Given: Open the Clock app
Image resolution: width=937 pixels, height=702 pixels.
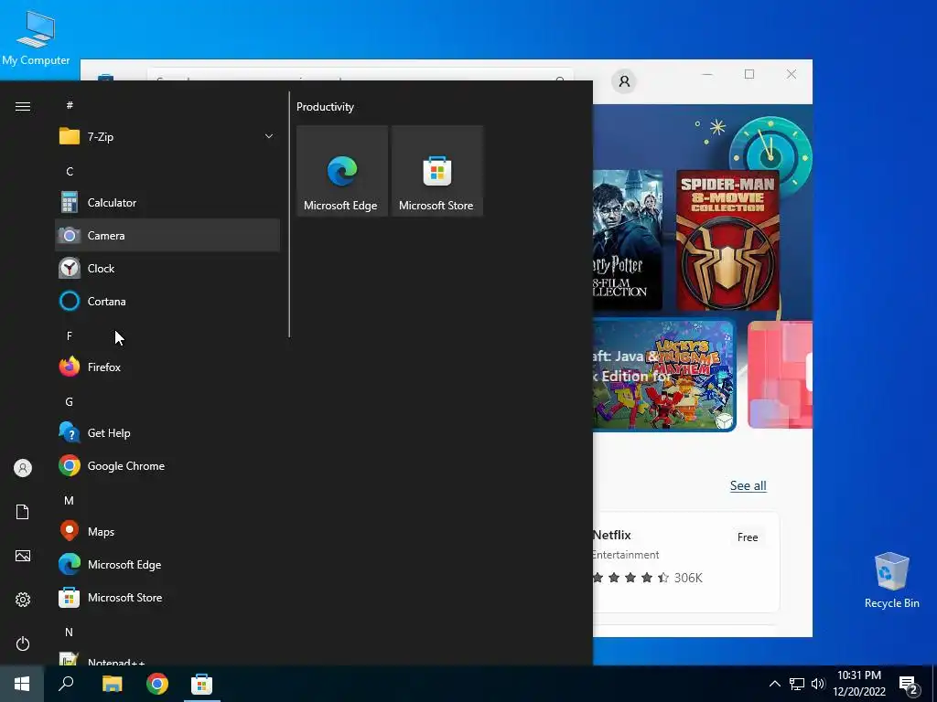Looking at the screenshot, I should 167,268.
